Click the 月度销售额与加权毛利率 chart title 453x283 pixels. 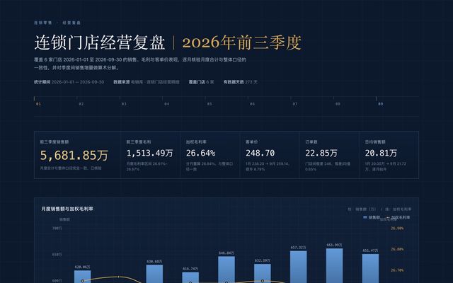point(67,209)
